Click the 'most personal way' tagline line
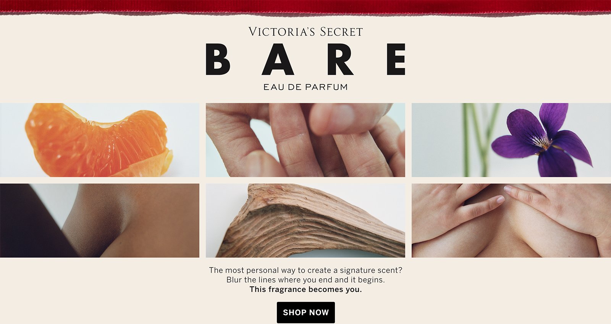611x324 pixels. click(305, 270)
